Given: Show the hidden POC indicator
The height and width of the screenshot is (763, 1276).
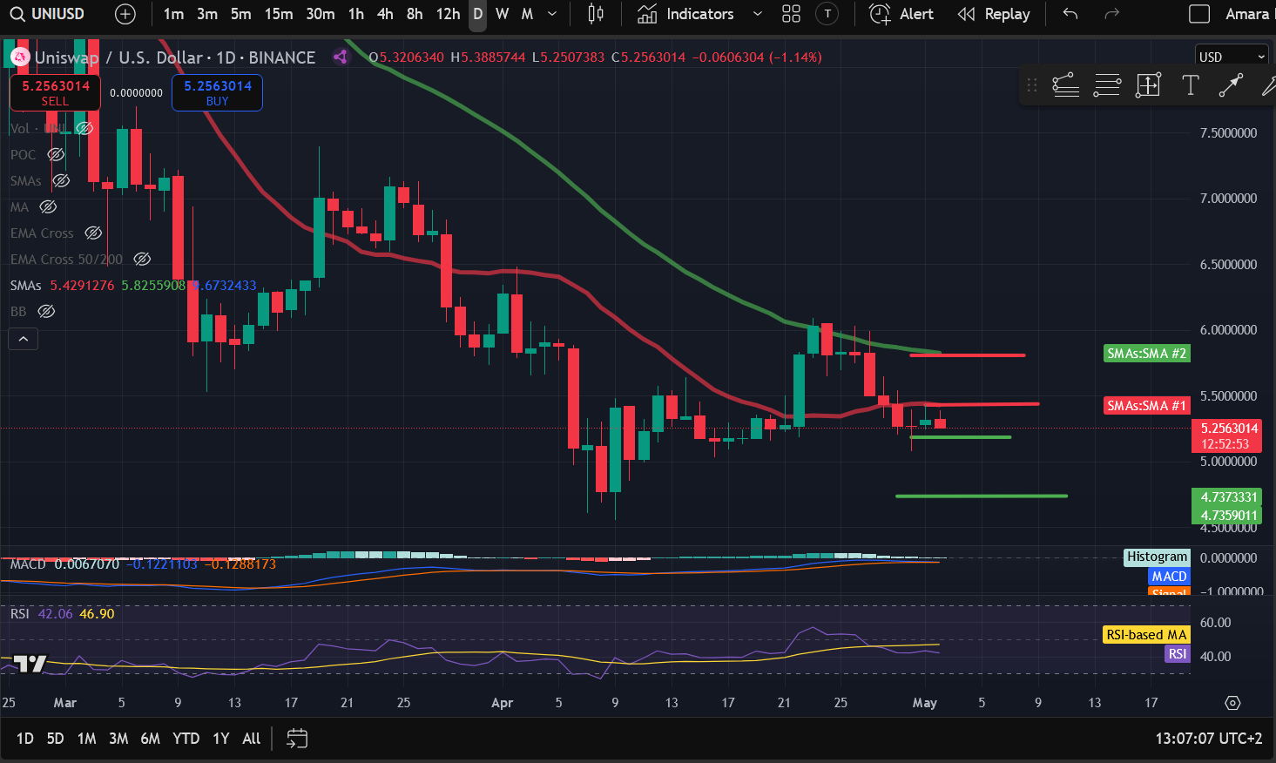Looking at the screenshot, I should point(56,155).
